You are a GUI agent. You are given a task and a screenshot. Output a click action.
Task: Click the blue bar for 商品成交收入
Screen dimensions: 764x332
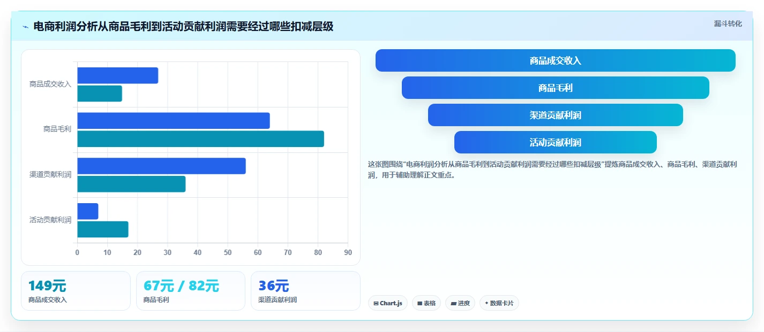118,75
